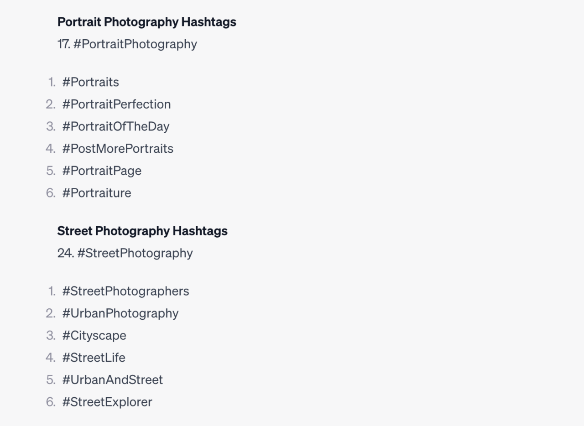584x426 pixels.
Task: Click the #UrbanPhotography hashtag
Action: [120, 313]
